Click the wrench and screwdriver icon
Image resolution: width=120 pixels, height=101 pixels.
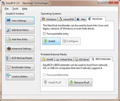(x=9, y=30)
